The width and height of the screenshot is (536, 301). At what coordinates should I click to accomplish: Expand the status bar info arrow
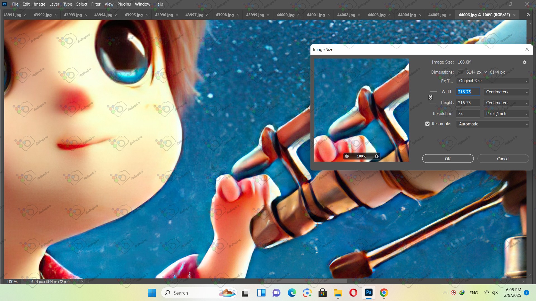tap(82, 281)
